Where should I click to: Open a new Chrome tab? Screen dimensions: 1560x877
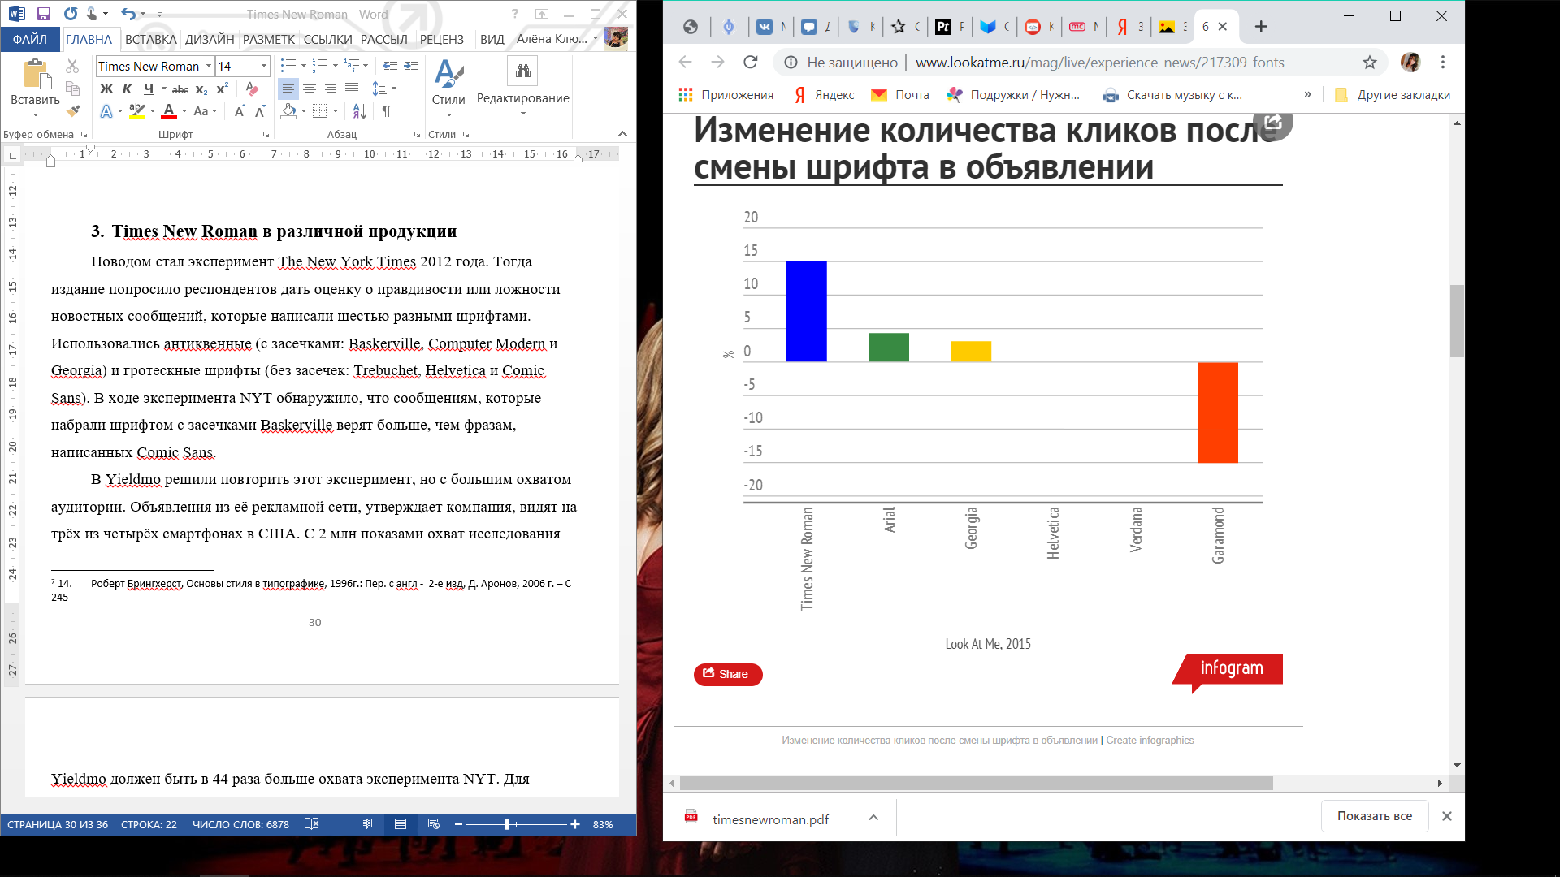point(1261,27)
